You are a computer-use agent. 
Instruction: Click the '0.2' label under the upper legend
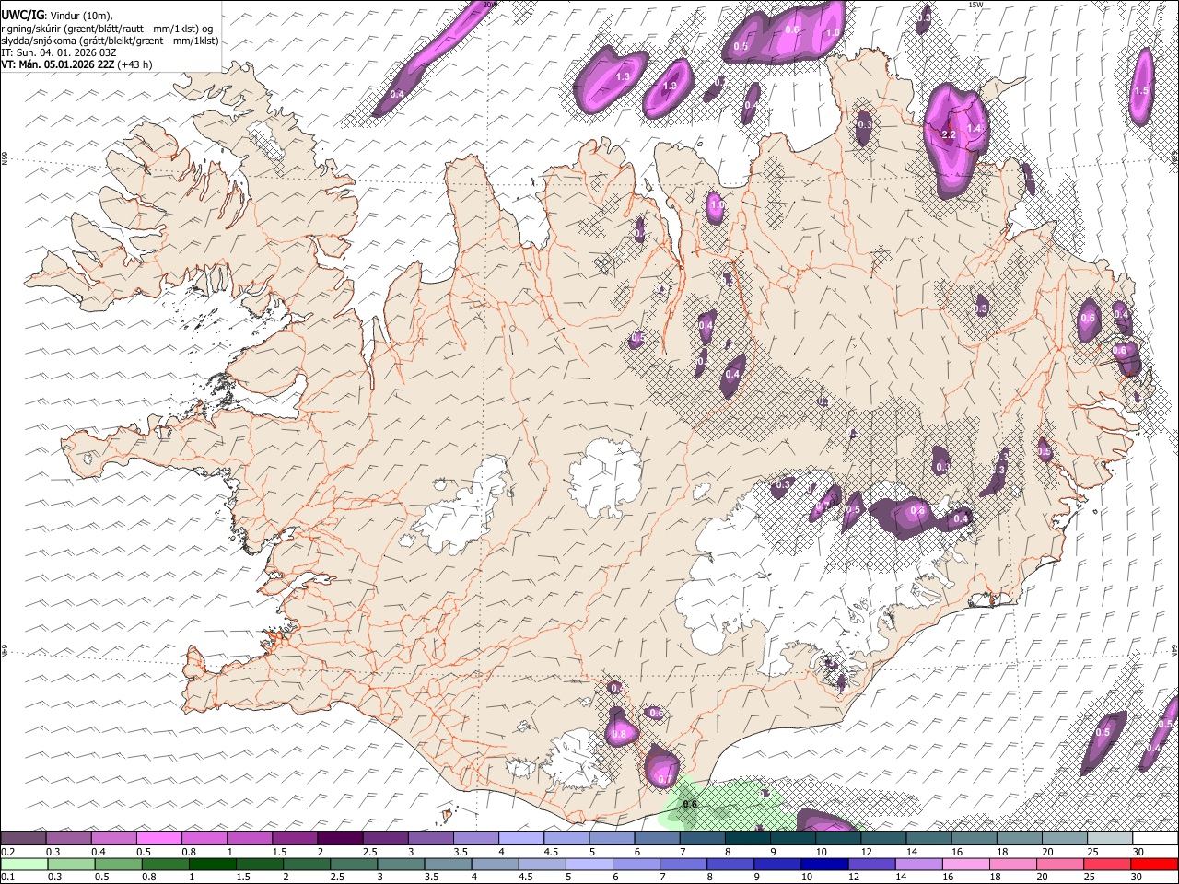tap(8, 851)
